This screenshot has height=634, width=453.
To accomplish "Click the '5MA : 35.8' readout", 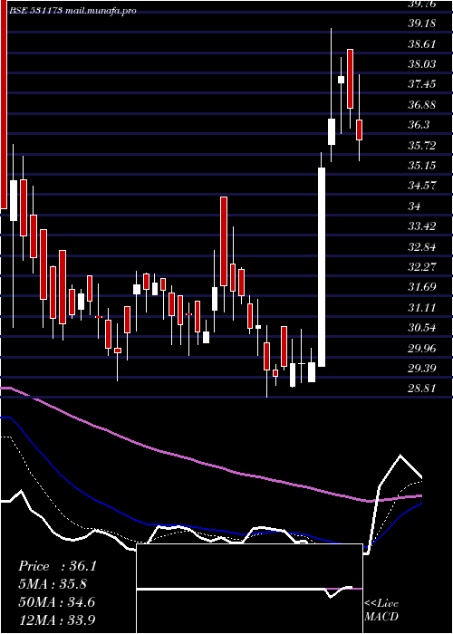I will [x=53, y=584].
